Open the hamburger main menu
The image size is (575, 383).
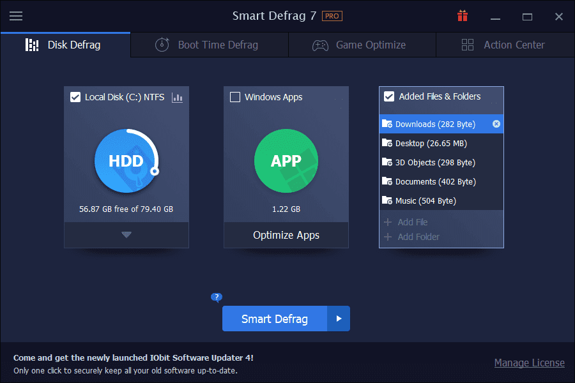pyautogui.click(x=16, y=16)
